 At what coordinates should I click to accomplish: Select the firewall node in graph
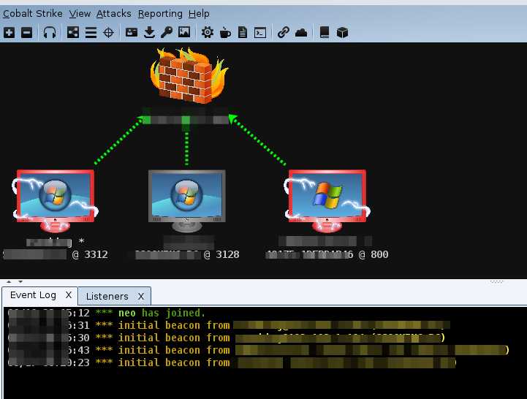[x=189, y=75]
